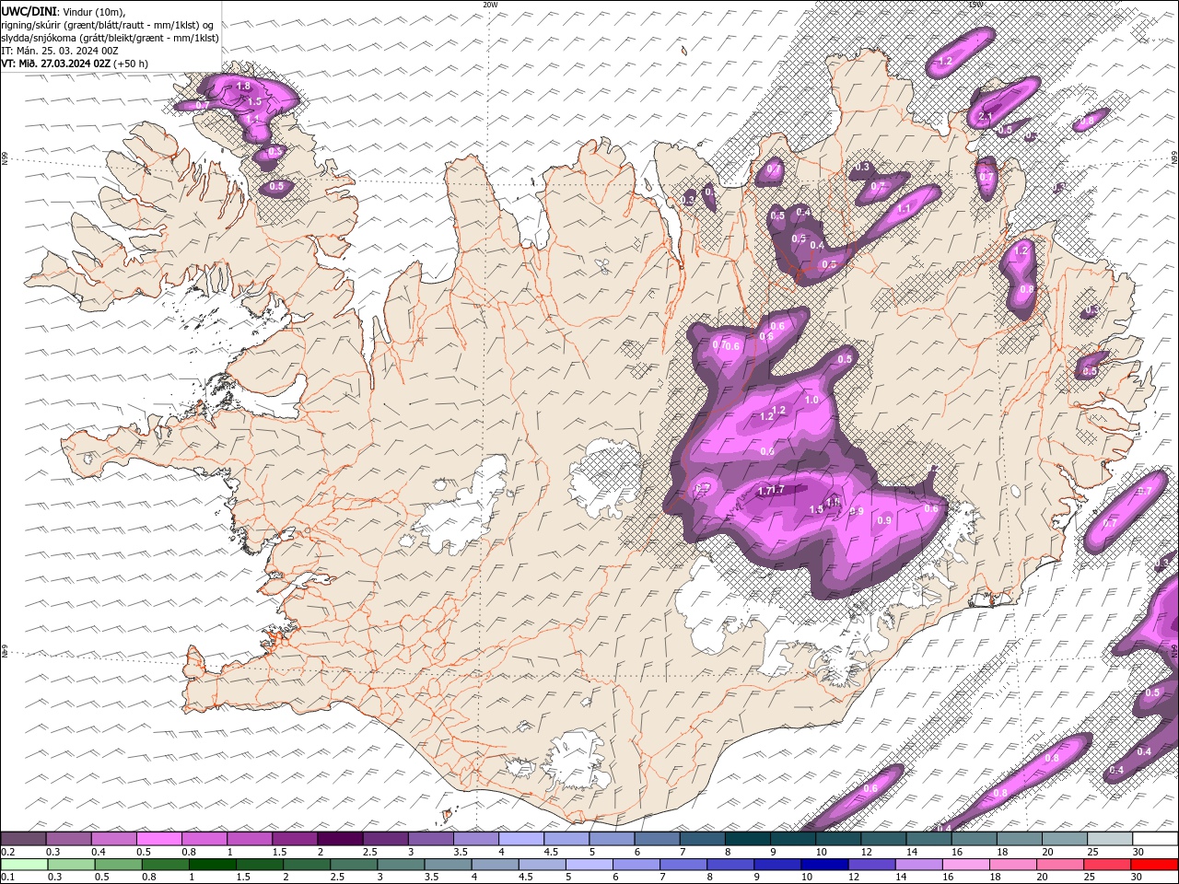Click the '20W' longitude label at top
The width and height of the screenshot is (1179, 884).
click(x=490, y=4)
